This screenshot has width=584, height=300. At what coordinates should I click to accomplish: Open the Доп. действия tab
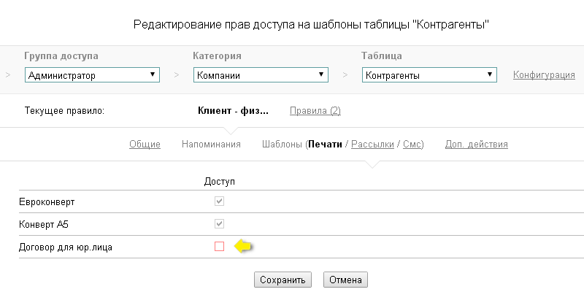click(x=476, y=145)
